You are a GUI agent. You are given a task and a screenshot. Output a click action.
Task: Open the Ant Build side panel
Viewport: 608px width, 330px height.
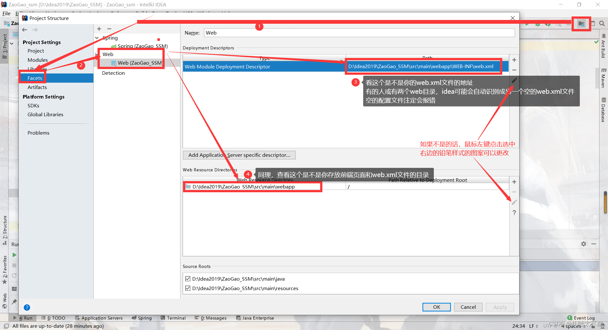(604, 46)
